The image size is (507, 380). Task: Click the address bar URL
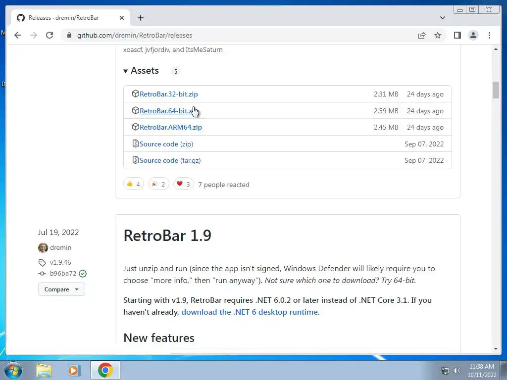[135, 35]
